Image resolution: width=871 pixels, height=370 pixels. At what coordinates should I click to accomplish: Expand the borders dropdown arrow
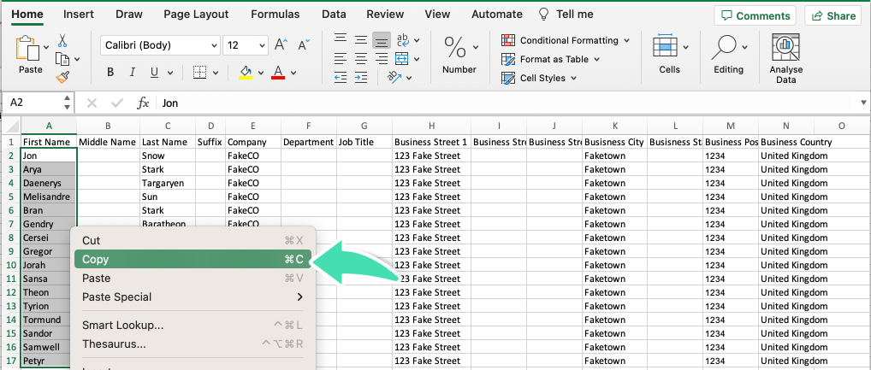(216, 73)
